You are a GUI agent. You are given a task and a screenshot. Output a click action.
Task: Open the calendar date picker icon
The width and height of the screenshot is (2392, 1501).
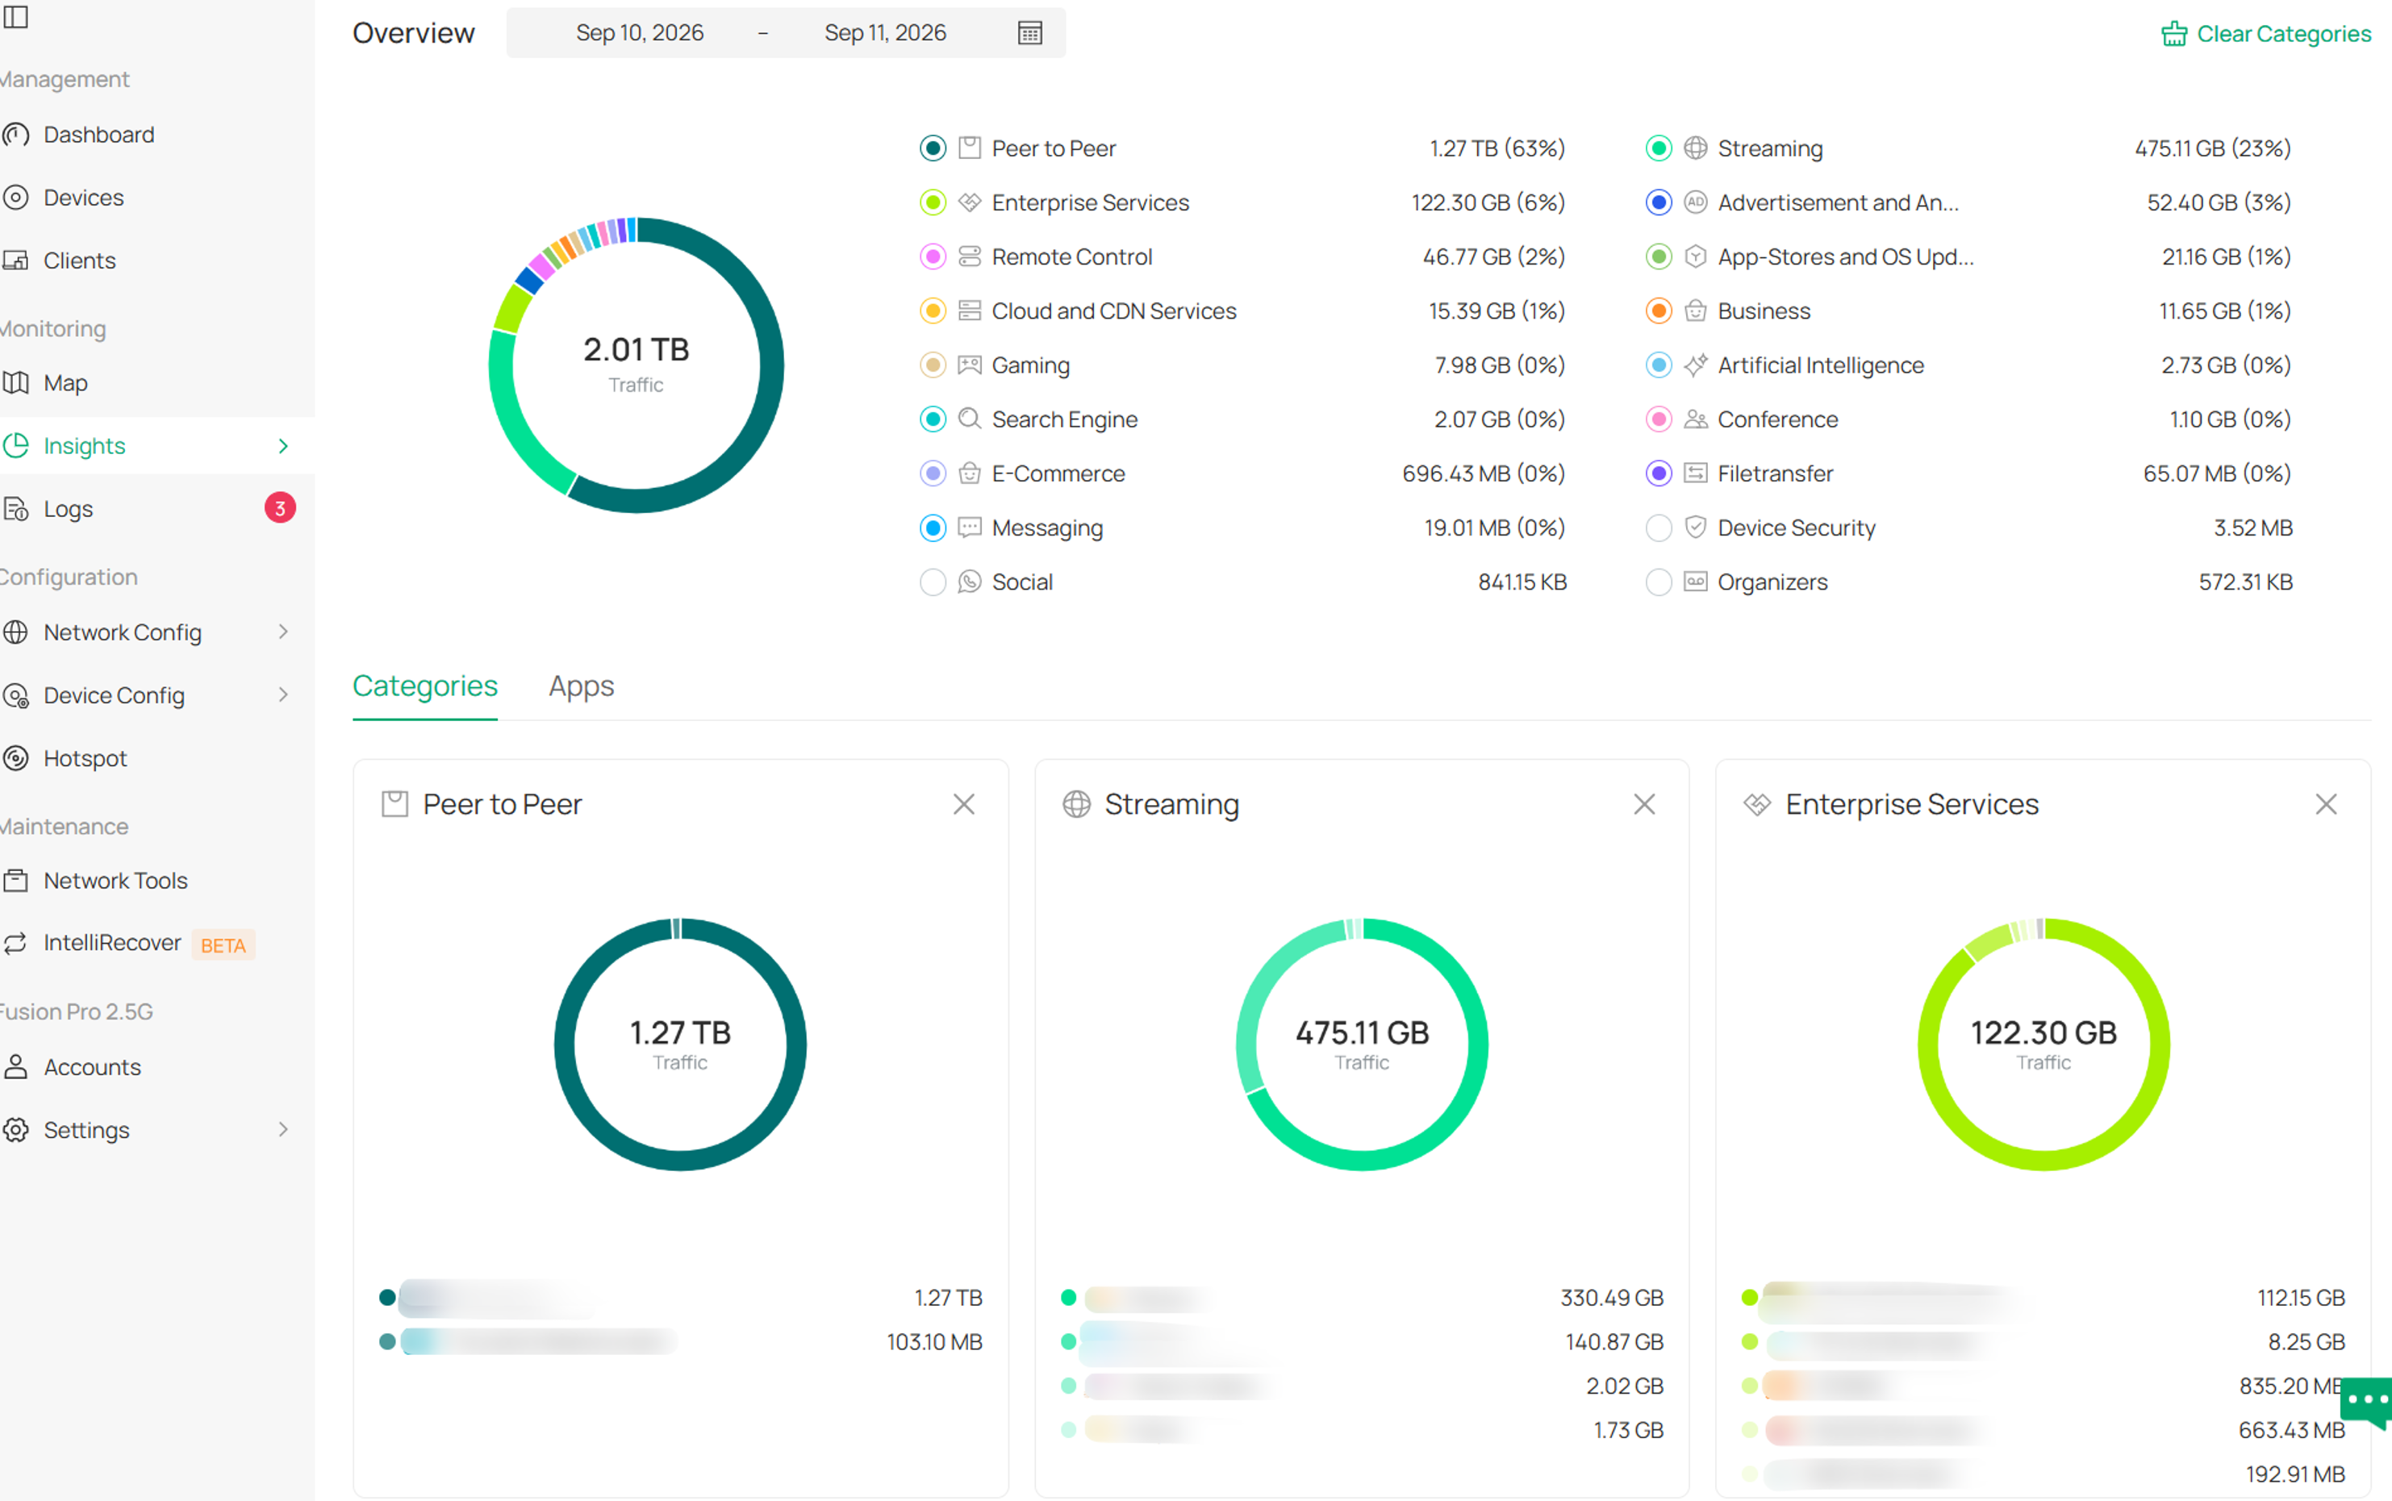1029,33
